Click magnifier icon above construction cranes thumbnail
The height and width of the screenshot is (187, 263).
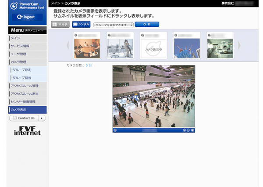pyautogui.click(x=176, y=35)
